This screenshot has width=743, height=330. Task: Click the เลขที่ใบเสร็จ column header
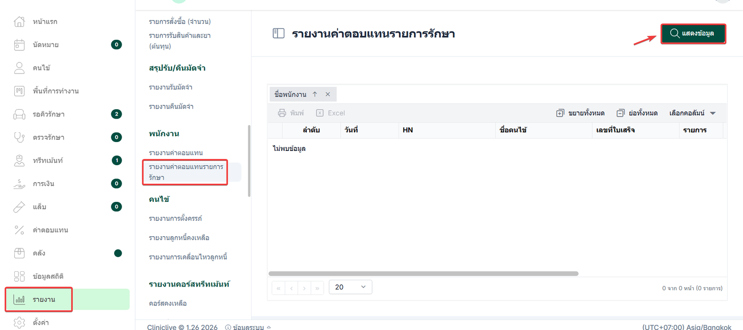click(636, 130)
